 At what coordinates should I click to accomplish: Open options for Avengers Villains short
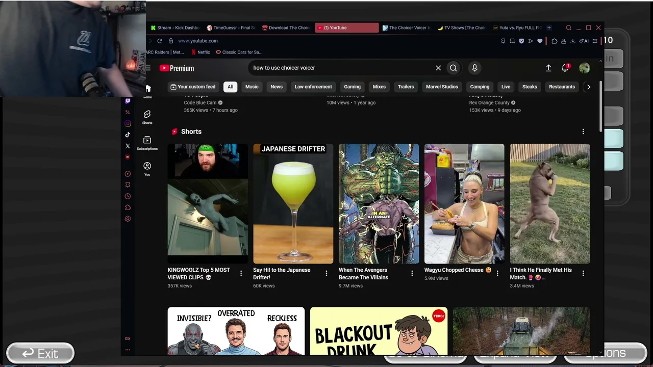(x=412, y=273)
